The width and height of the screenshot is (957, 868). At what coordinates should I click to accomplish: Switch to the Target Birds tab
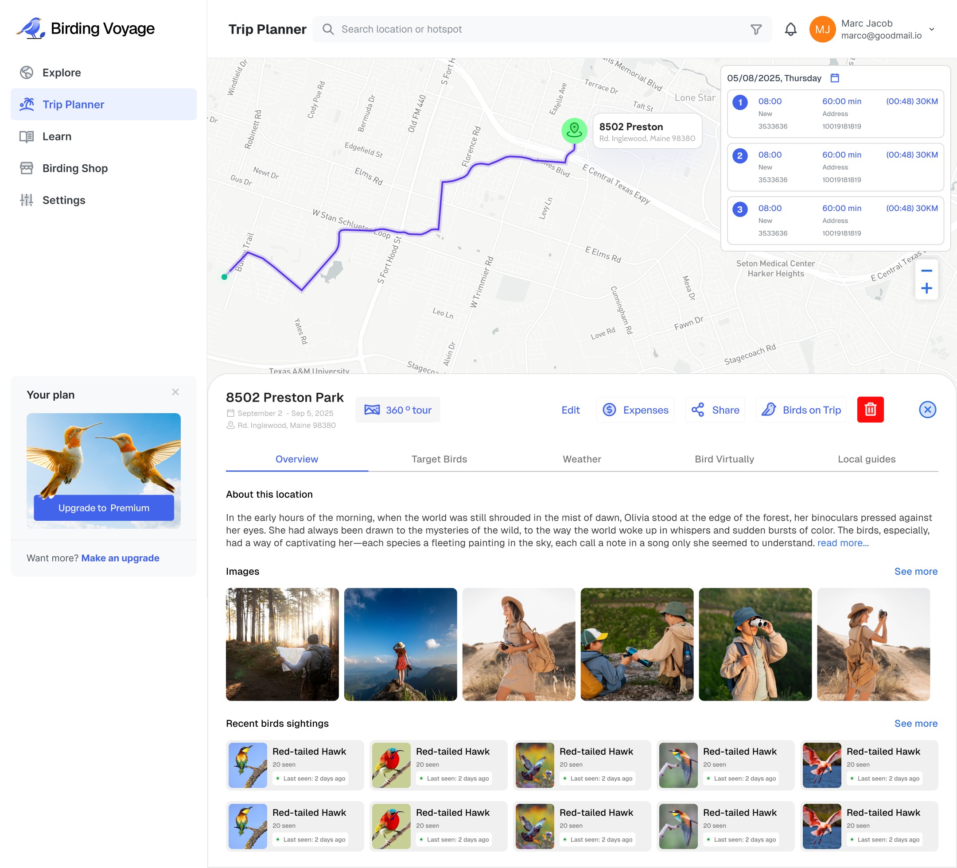[439, 459]
